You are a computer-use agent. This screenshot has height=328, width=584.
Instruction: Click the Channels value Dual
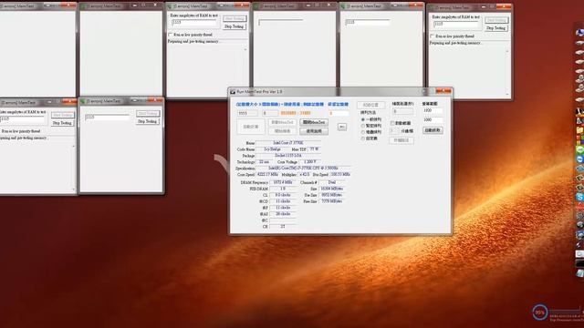pyautogui.click(x=332, y=182)
